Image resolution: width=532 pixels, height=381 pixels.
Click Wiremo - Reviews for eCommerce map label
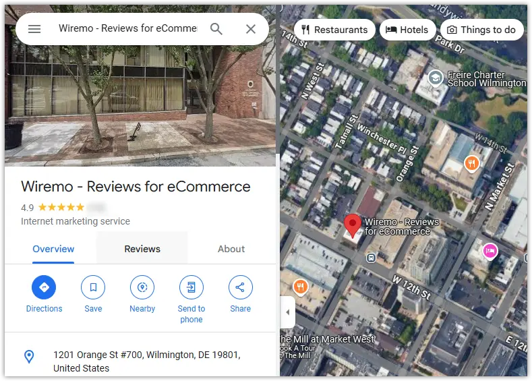coord(402,227)
